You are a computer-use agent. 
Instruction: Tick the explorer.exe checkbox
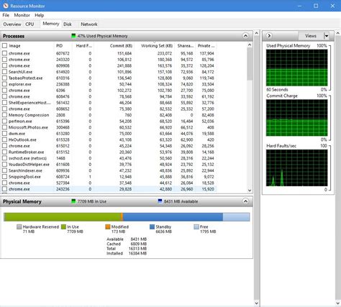4,84
